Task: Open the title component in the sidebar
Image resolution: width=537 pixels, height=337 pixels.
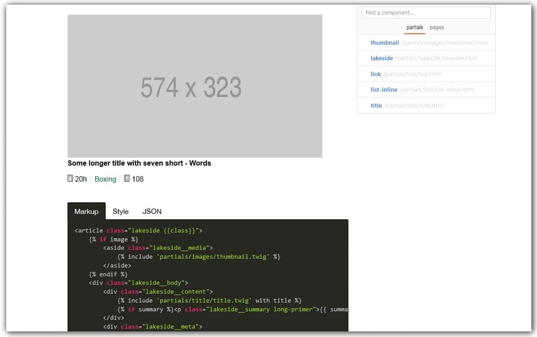Action: point(375,105)
